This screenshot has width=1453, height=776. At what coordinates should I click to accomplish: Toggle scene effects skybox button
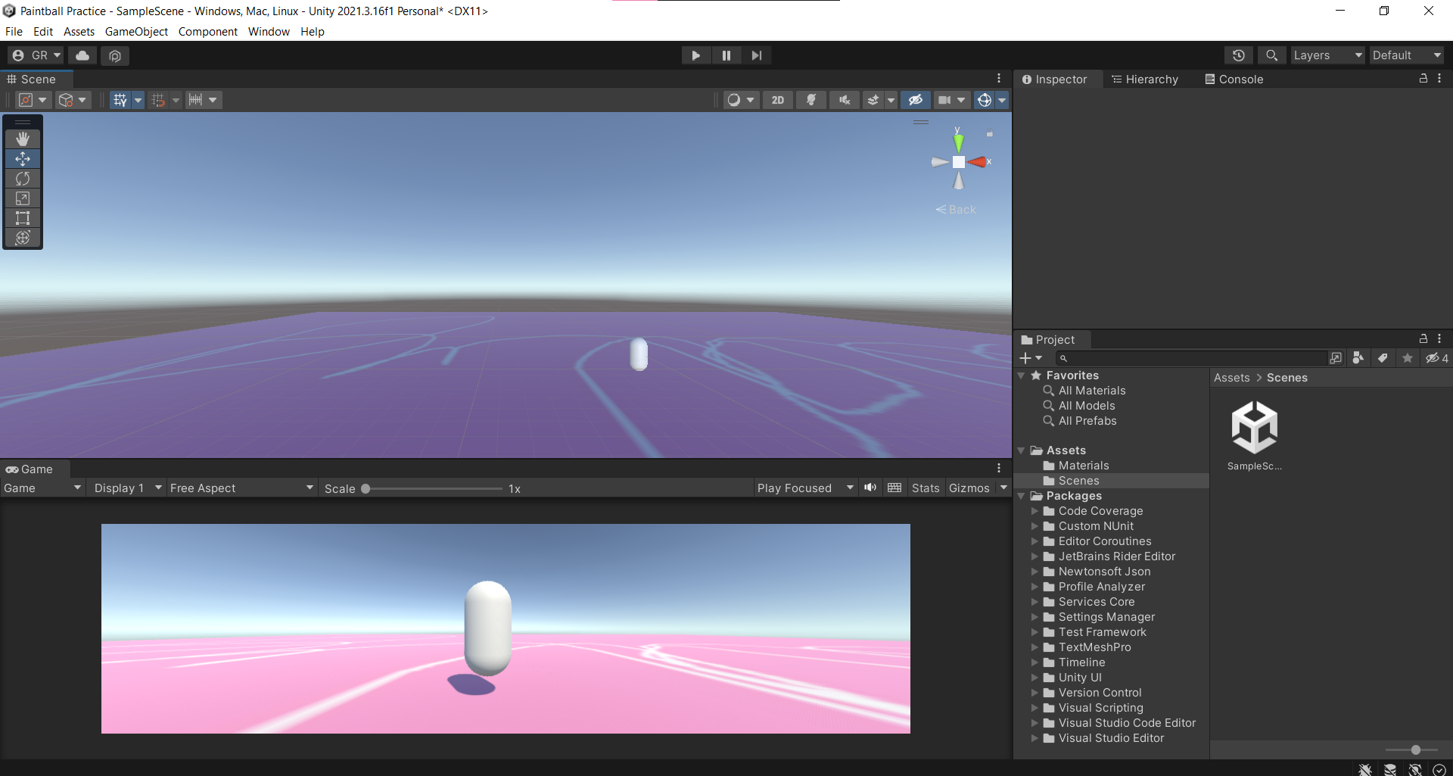click(873, 100)
